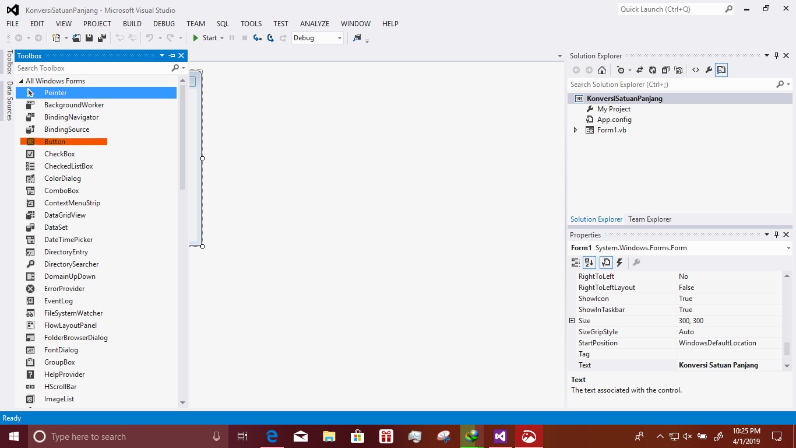Select App.config in Solution Explorer
The height and width of the screenshot is (448, 796).
[614, 119]
